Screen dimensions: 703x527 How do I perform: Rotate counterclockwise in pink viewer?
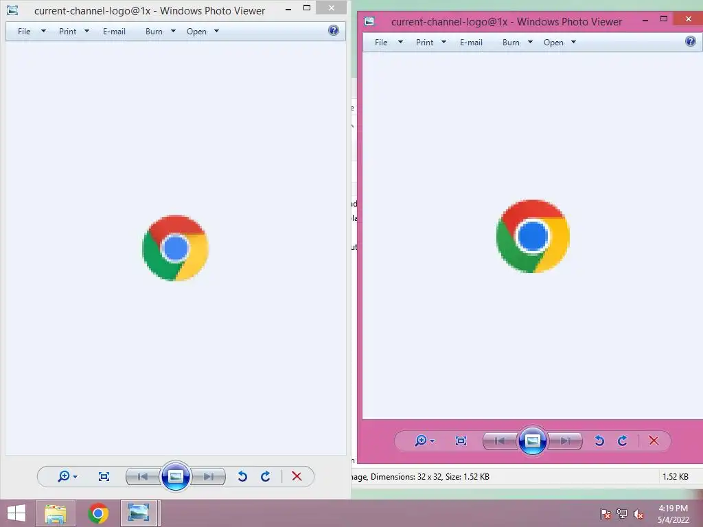[x=599, y=441]
